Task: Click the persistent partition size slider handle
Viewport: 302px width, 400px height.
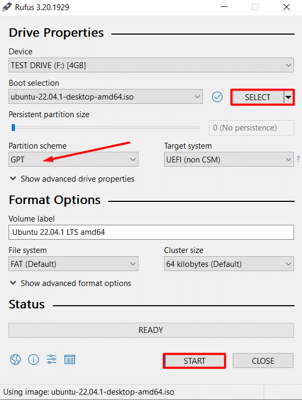Action: pyautogui.click(x=13, y=127)
